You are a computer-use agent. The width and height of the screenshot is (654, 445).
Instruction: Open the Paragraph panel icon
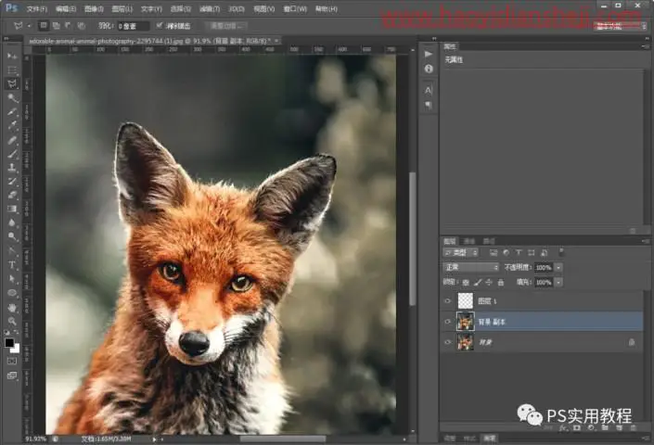[429, 105]
